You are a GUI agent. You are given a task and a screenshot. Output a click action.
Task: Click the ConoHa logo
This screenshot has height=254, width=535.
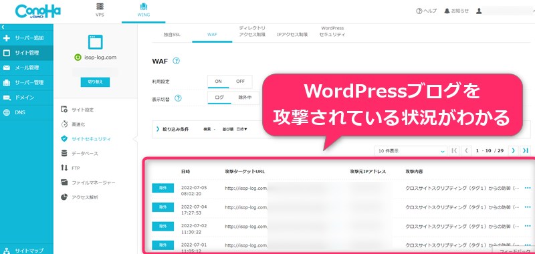tap(38, 11)
